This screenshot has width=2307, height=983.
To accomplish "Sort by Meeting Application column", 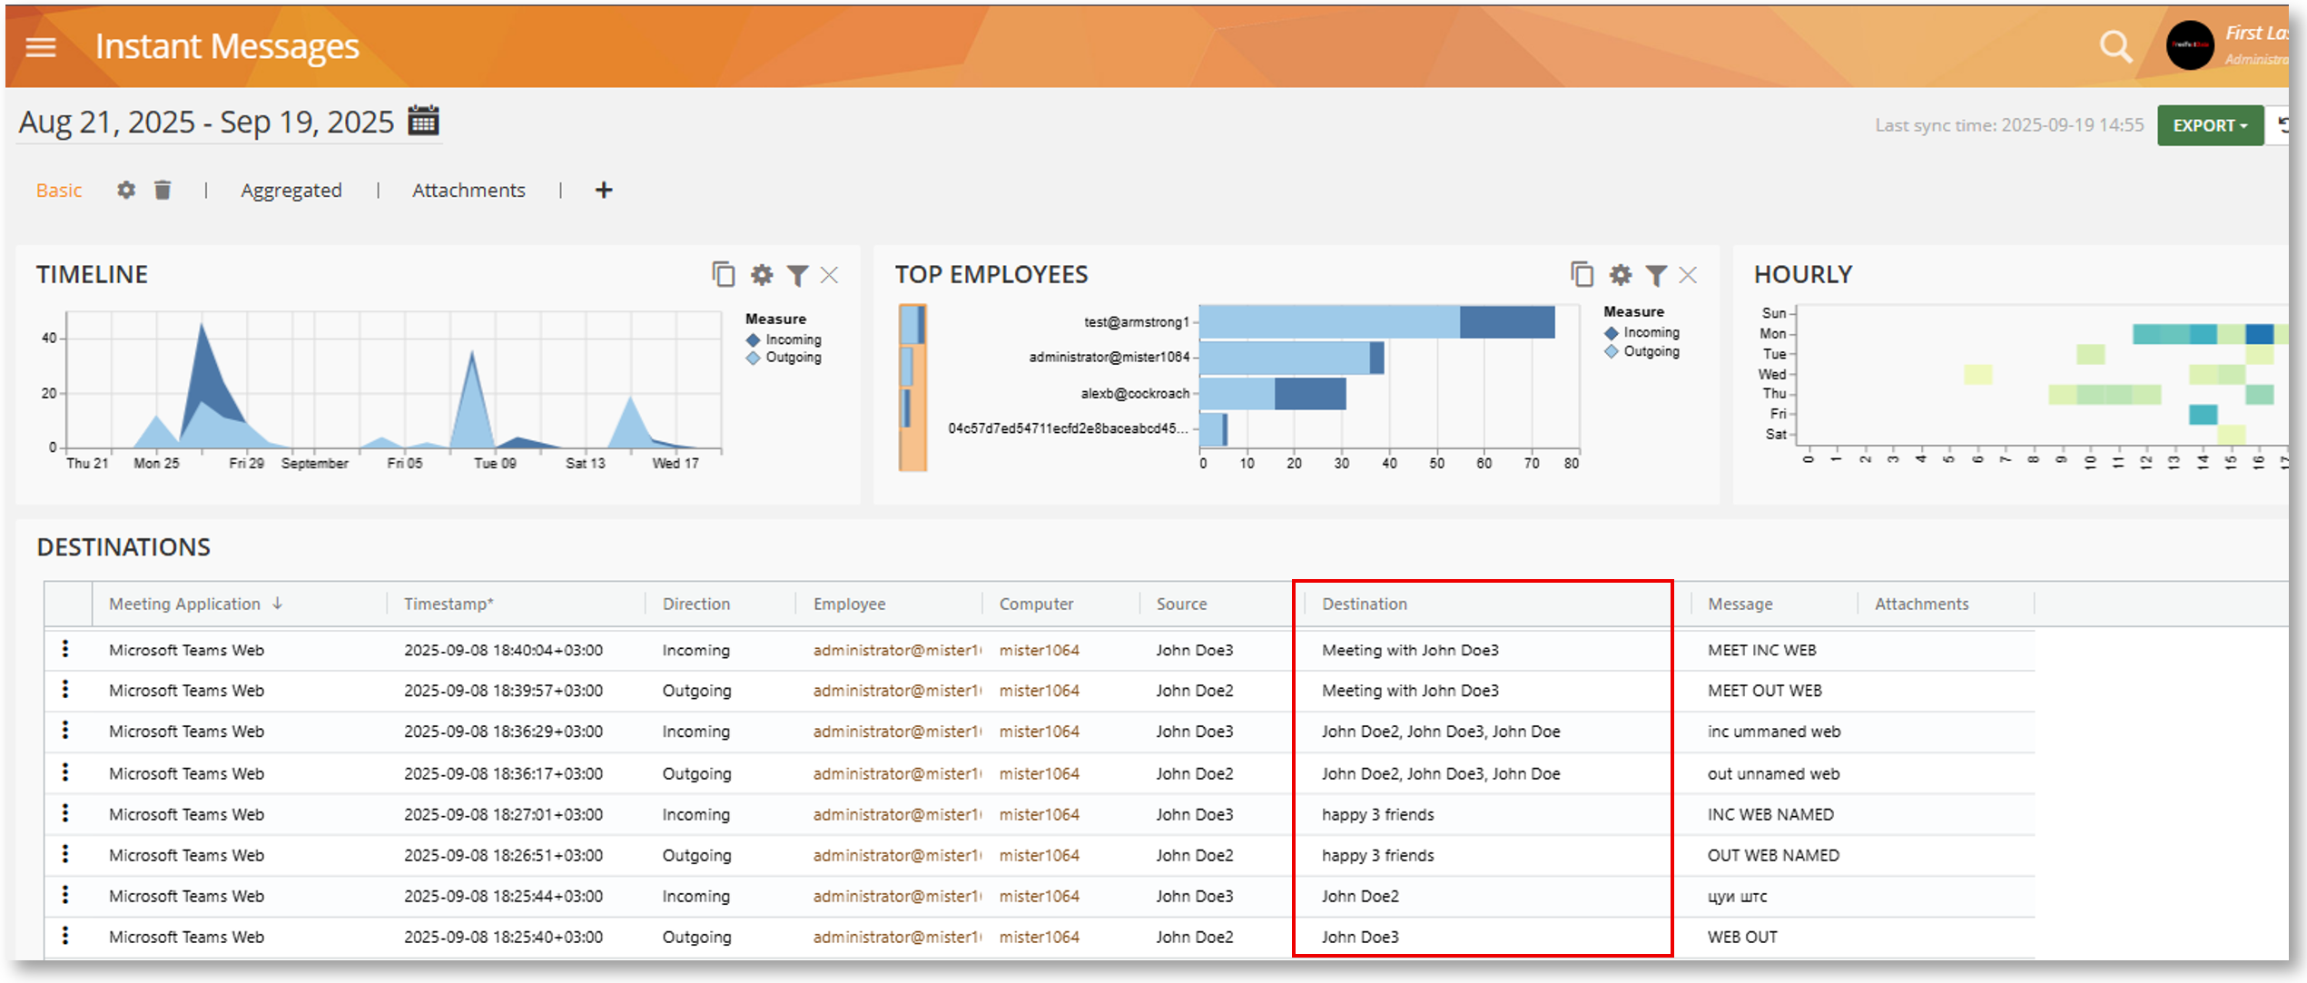I will tap(185, 605).
